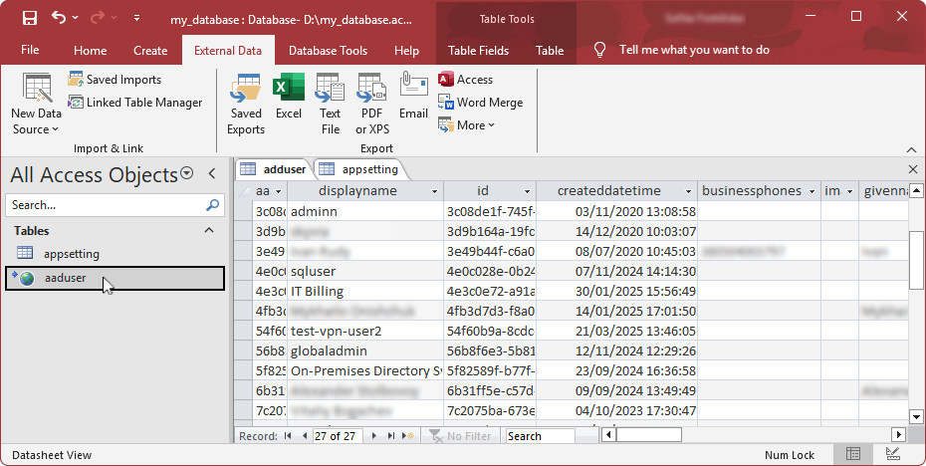Open All Access Objects category dropdown

[x=186, y=173]
